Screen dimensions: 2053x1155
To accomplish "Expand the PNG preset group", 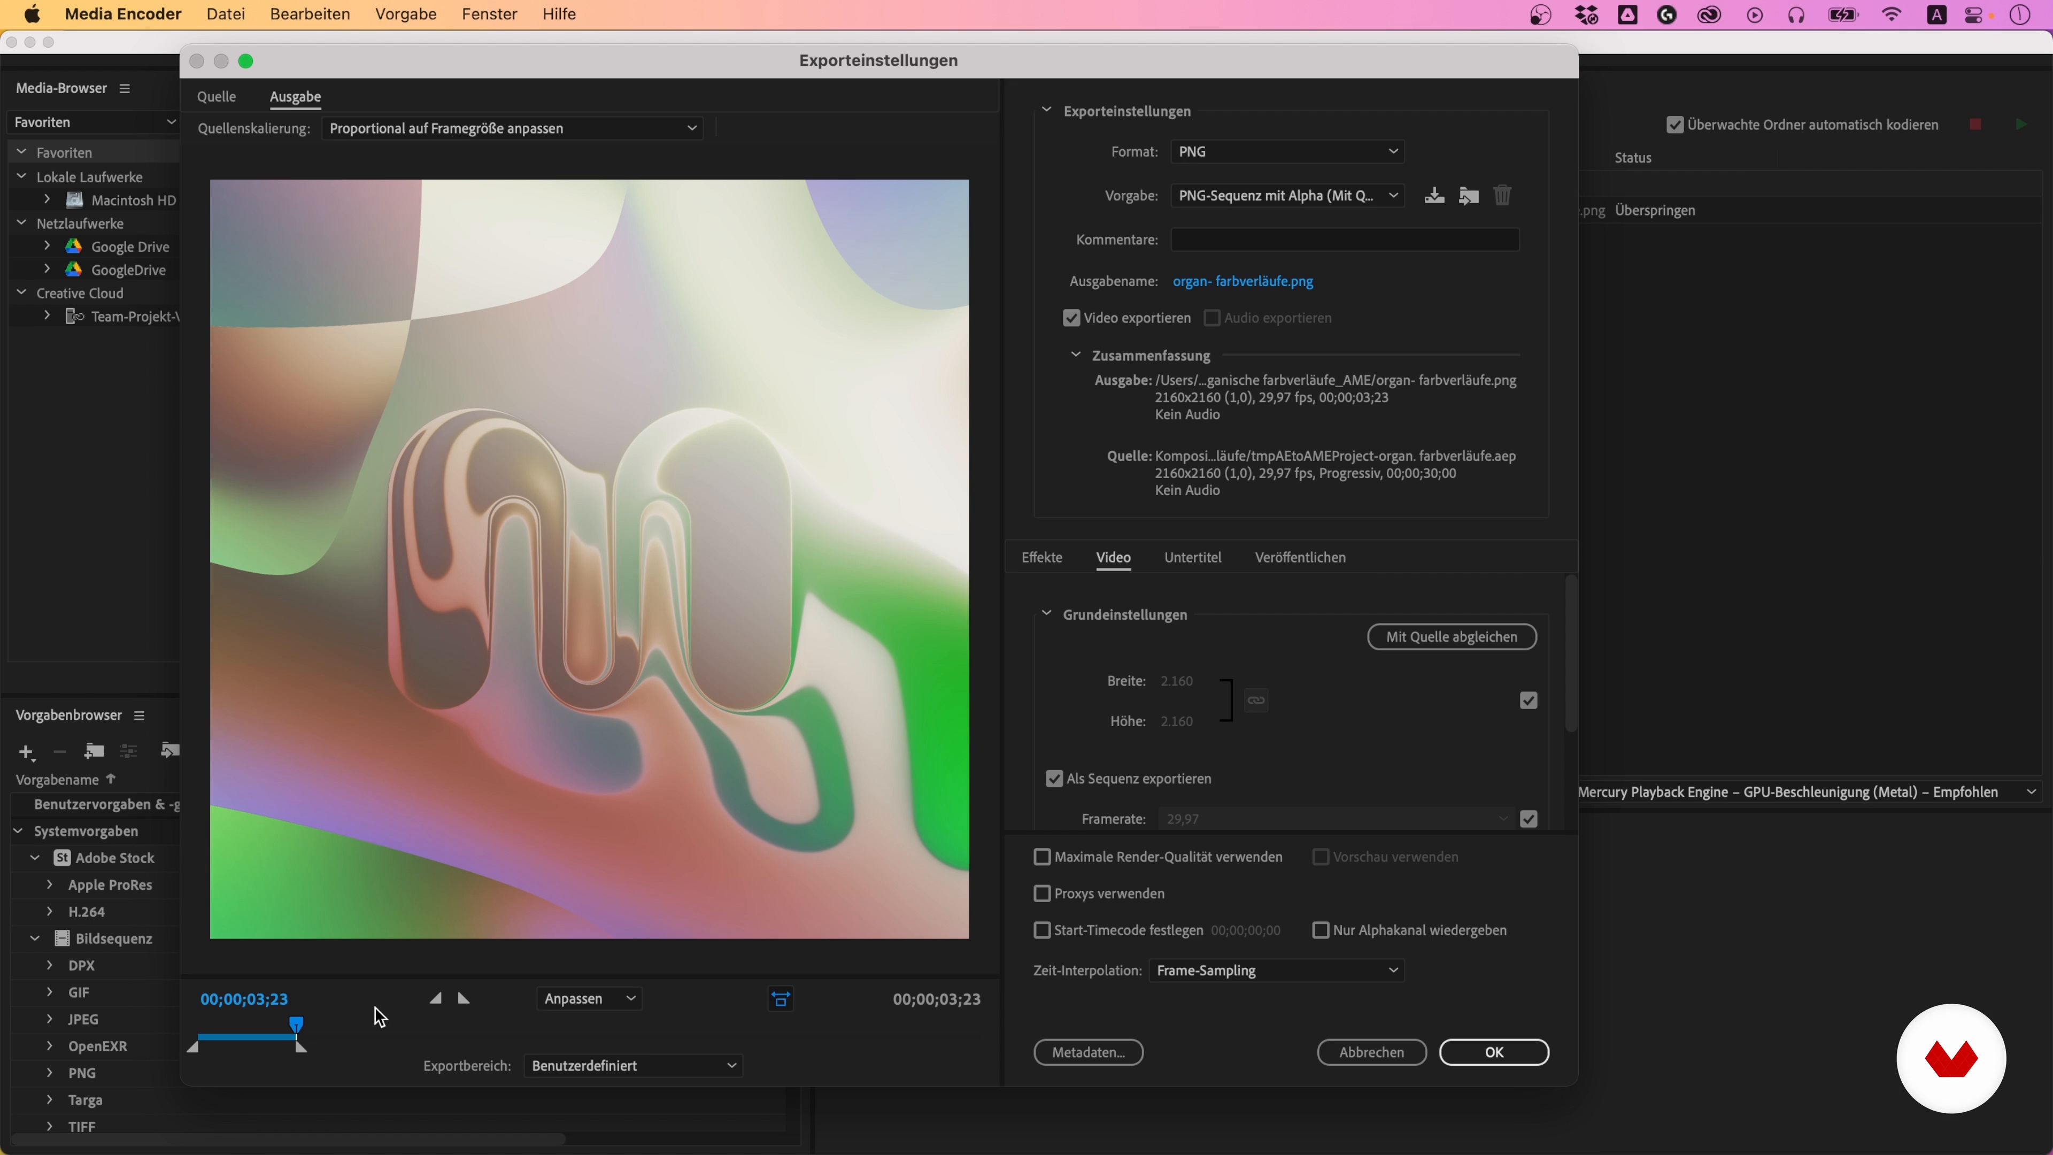I will click(x=49, y=1073).
